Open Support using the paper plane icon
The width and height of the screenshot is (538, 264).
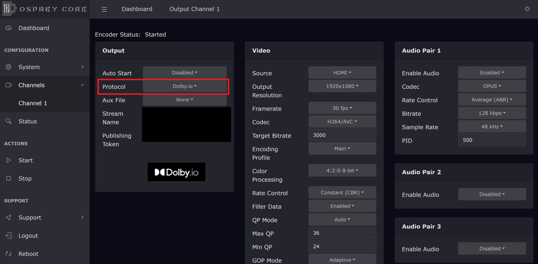pyautogui.click(x=8, y=217)
